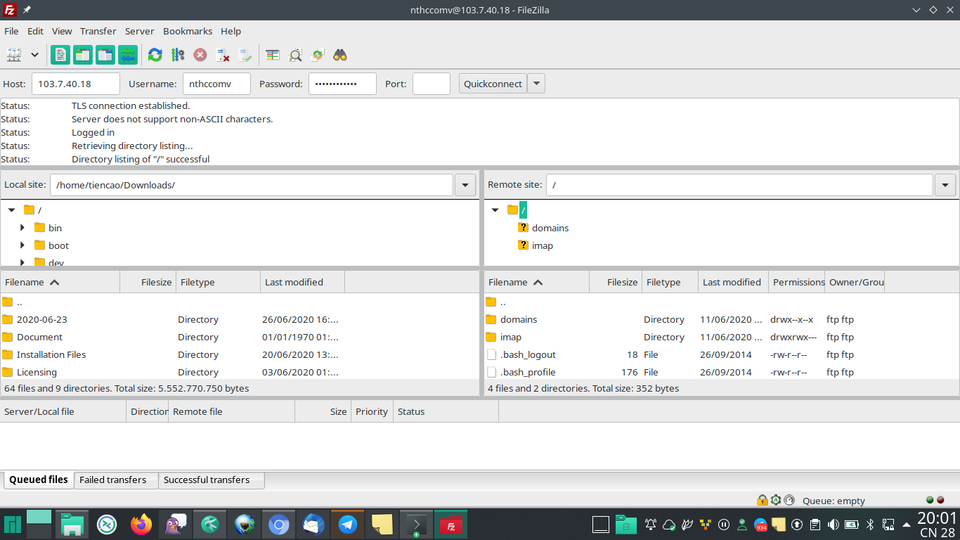This screenshot has width=960, height=540.
Task: Select local Installation Files folder
Action: click(x=51, y=354)
